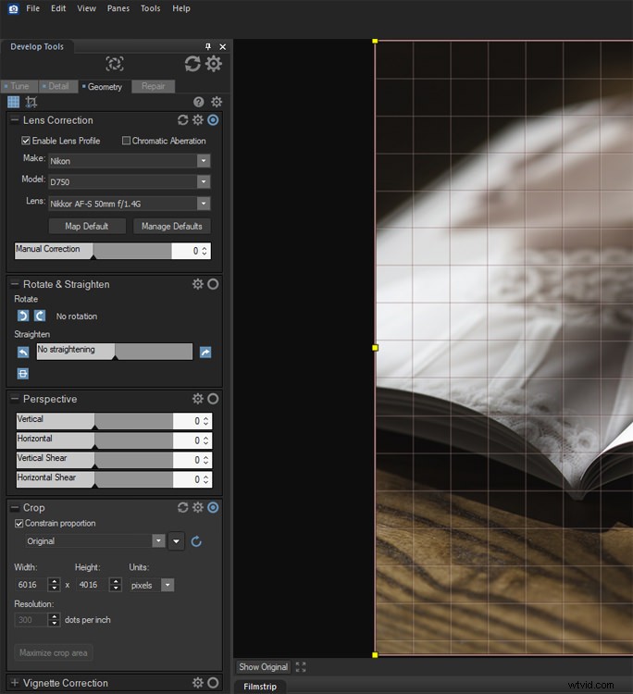Open Geometry tab gear settings
The width and height of the screenshot is (633, 694).
[217, 102]
